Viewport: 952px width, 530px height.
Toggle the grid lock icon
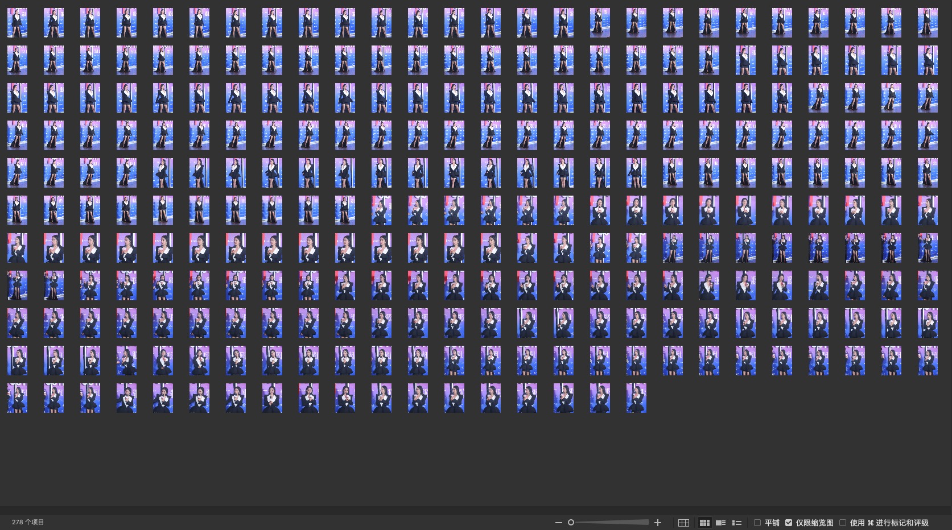[x=684, y=523]
